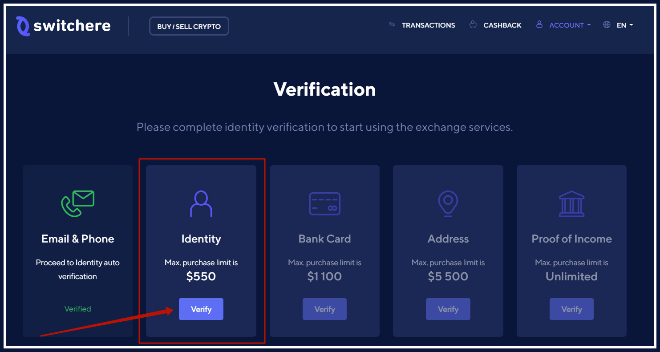Go to Transactions
Screen dimensions: 660x352
[428, 25]
